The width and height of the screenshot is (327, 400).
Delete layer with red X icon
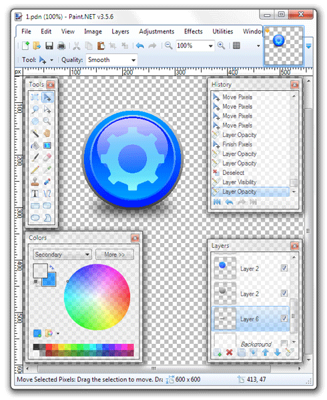click(230, 353)
